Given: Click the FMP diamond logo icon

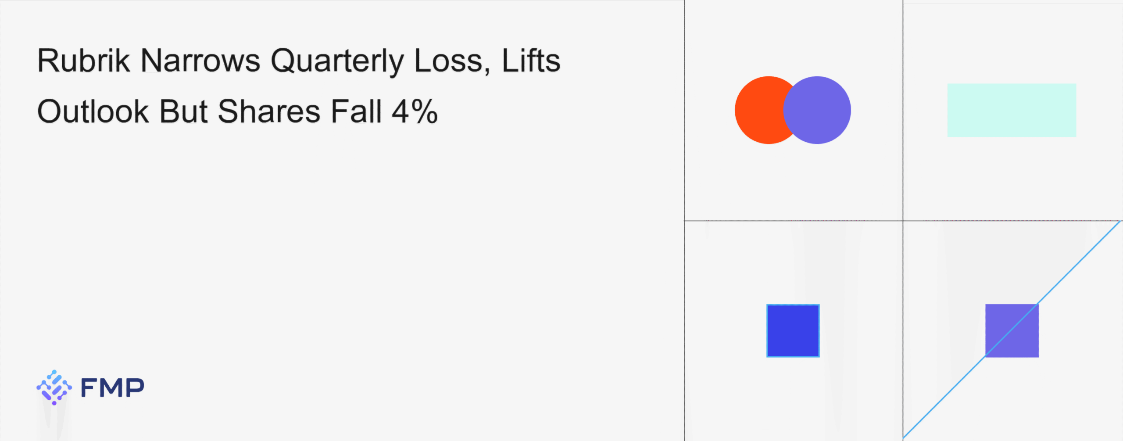Looking at the screenshot, I should tap(54, 387).
